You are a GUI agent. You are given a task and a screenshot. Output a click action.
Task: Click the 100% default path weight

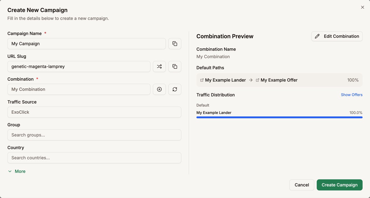[x=353, y=80]
